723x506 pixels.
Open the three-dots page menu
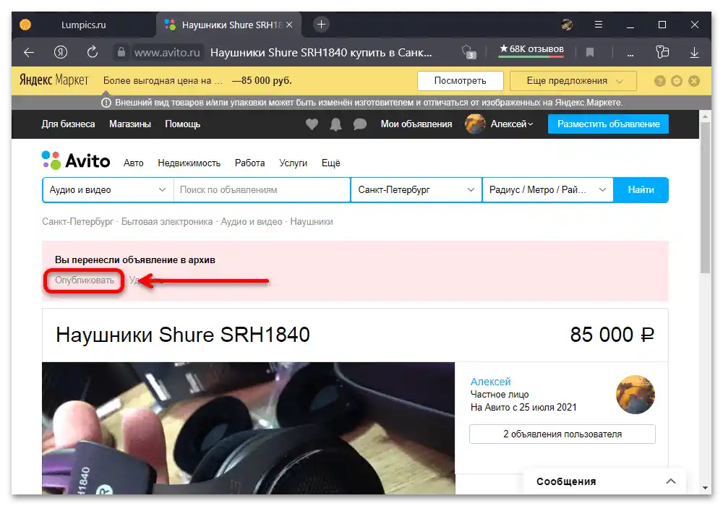click(630, 54)
